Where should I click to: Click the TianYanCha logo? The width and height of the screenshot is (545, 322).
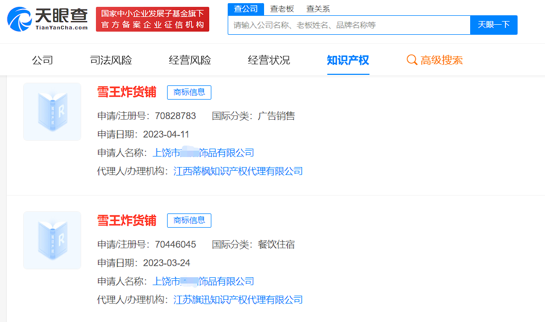coord(47,19)
